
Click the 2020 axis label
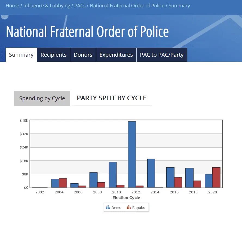[213, 192]
